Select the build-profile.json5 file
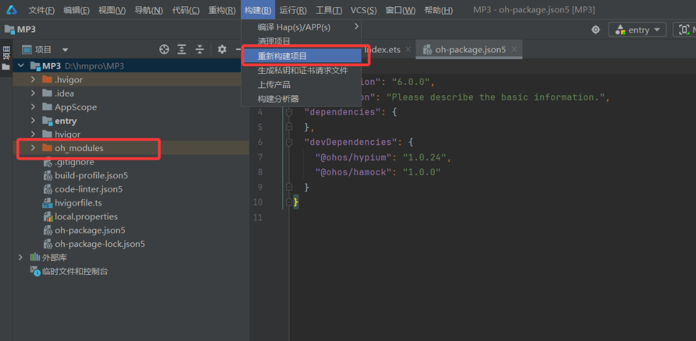 91,175
